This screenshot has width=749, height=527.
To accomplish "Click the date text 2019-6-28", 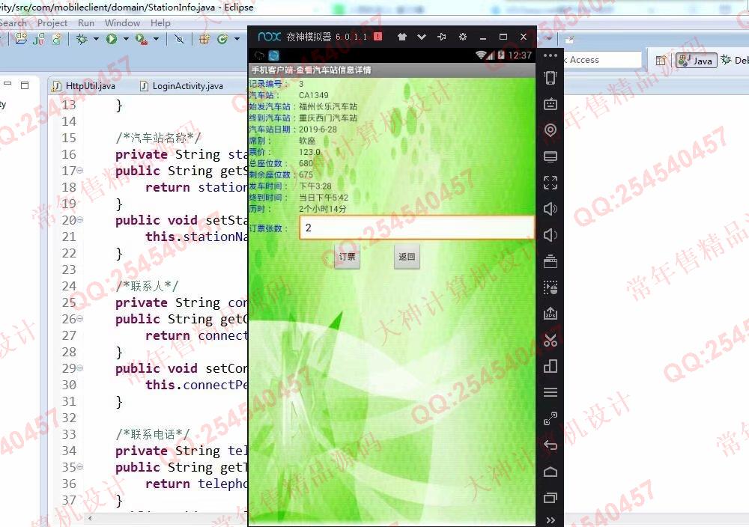I will (318, 130).
